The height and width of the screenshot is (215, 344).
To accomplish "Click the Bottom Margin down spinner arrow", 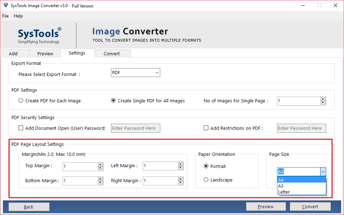I will click(x=101, y=183).
